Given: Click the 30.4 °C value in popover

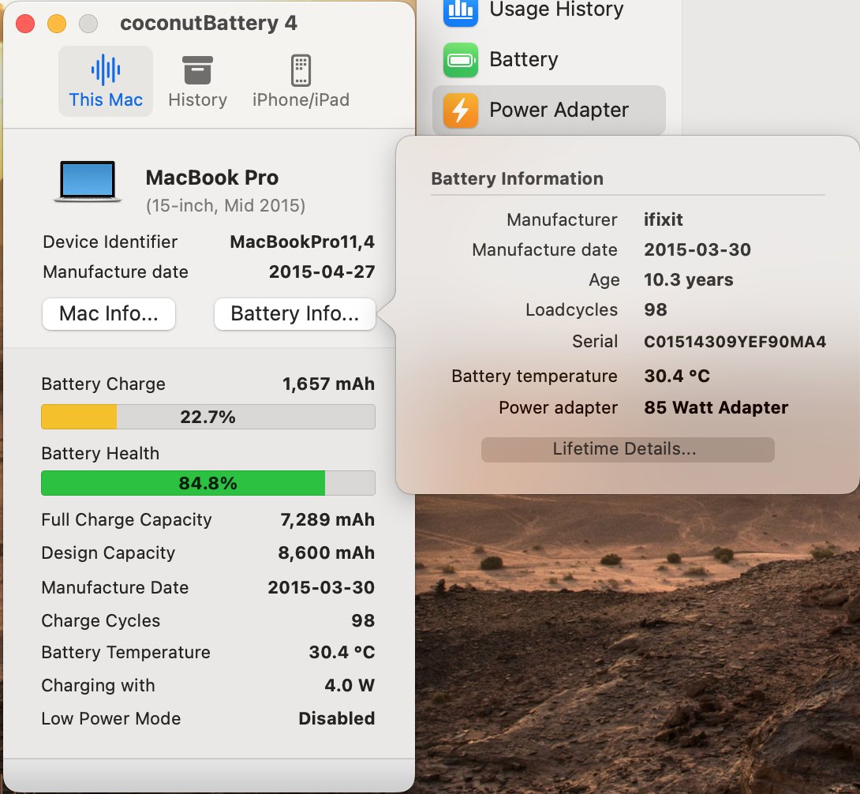Looking at the screenshot, I should click(677, 376).
